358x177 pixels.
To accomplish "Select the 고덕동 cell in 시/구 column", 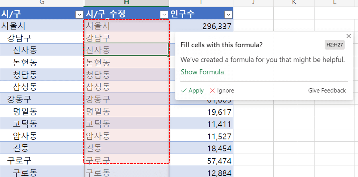I will [x=42, y=123].
